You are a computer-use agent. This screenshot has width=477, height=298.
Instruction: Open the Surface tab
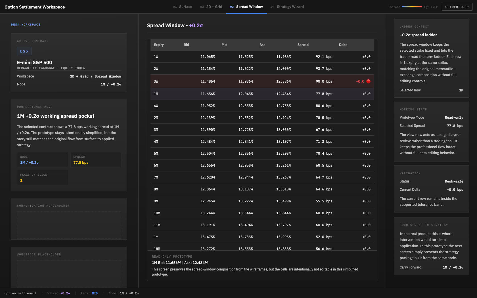click(x=183, y=7)
